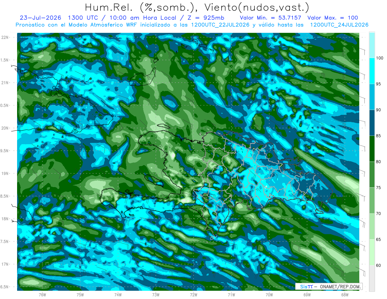Click the "76W" longitude label
387x299 pixels.
[x=42, y=295]
